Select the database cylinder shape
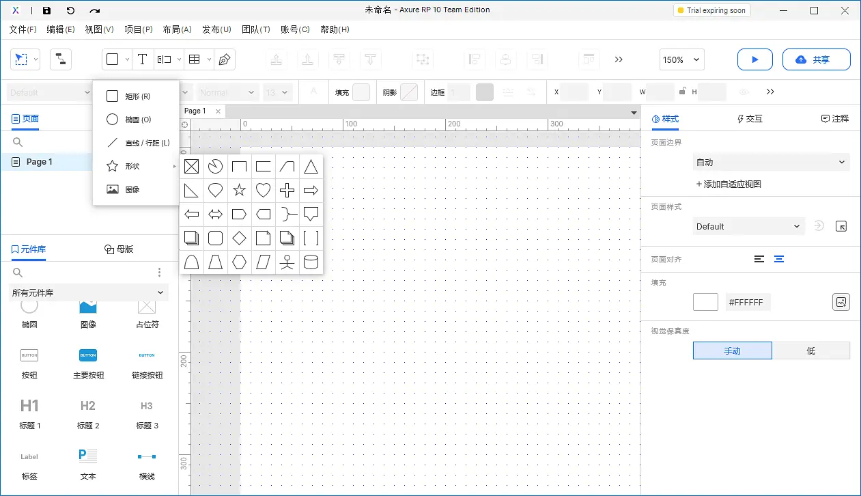The width and height of the screenshot is (861, 496). pos(311,262)
